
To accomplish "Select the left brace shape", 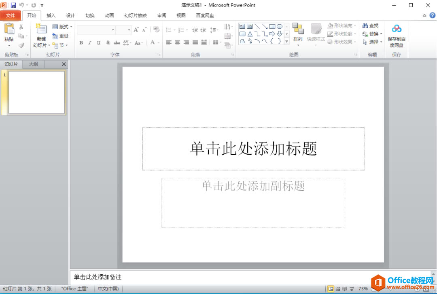I will pos(272,41).
